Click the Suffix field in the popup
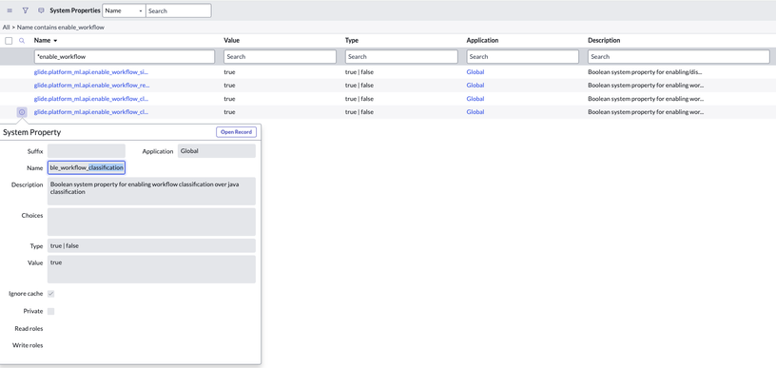776x368 pixels. pyautogui.click(x=87, y=151)
